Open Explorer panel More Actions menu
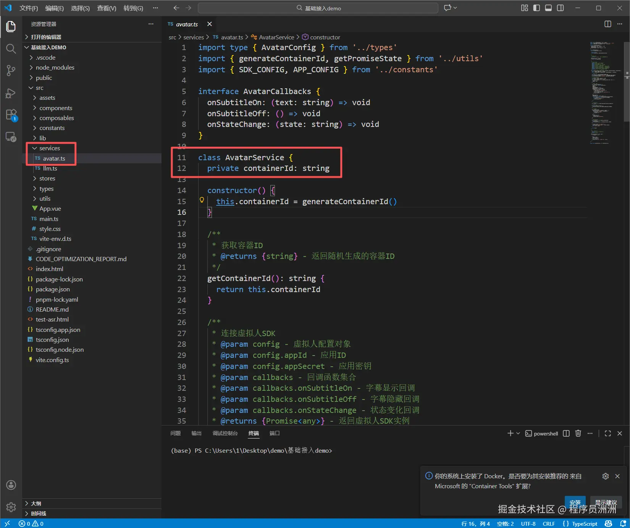This screenshot has height=528, width=630. click(151, 24)
